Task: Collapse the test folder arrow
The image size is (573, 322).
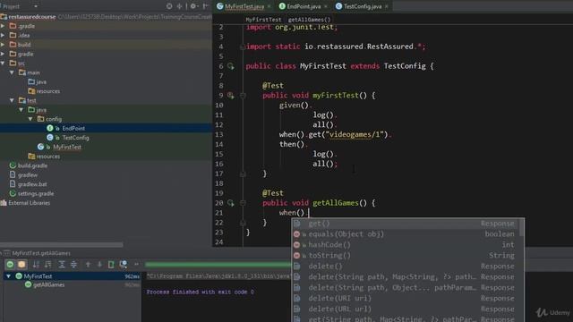Action: click(x=12, y=100)
